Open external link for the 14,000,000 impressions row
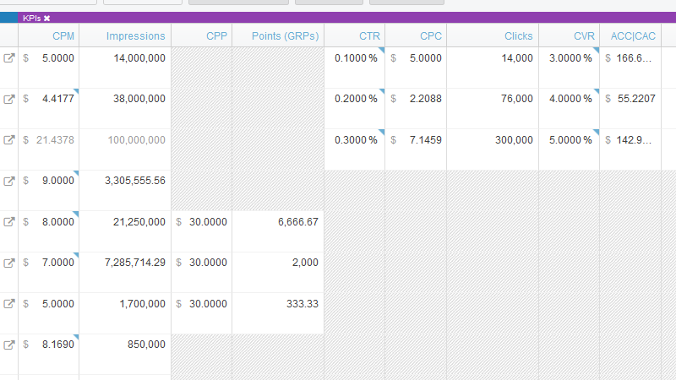This screenshot has width=676, height=380. (9, 58)
